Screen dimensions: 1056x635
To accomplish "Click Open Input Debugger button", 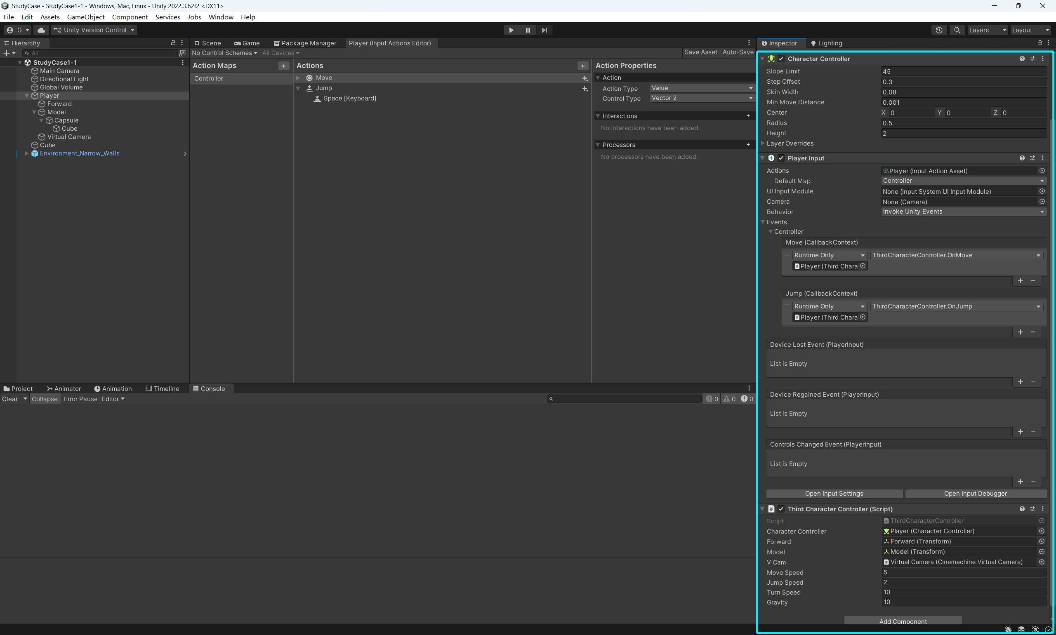I will pos(975,494).
